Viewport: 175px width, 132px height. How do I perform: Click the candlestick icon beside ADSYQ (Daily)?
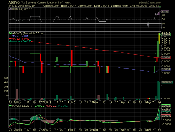pos(10,33)
